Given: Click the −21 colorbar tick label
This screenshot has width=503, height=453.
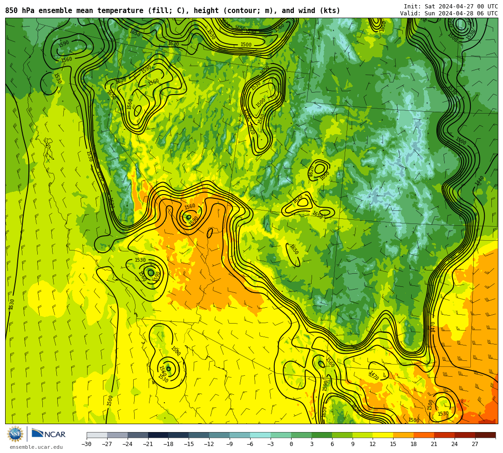Looking at the screenshot, I should [148, 444].
